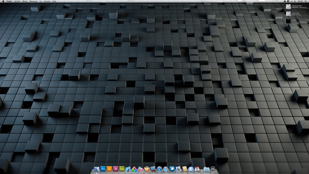
Task: Launch Photoshop from the Dock
Action: (103, 169)
